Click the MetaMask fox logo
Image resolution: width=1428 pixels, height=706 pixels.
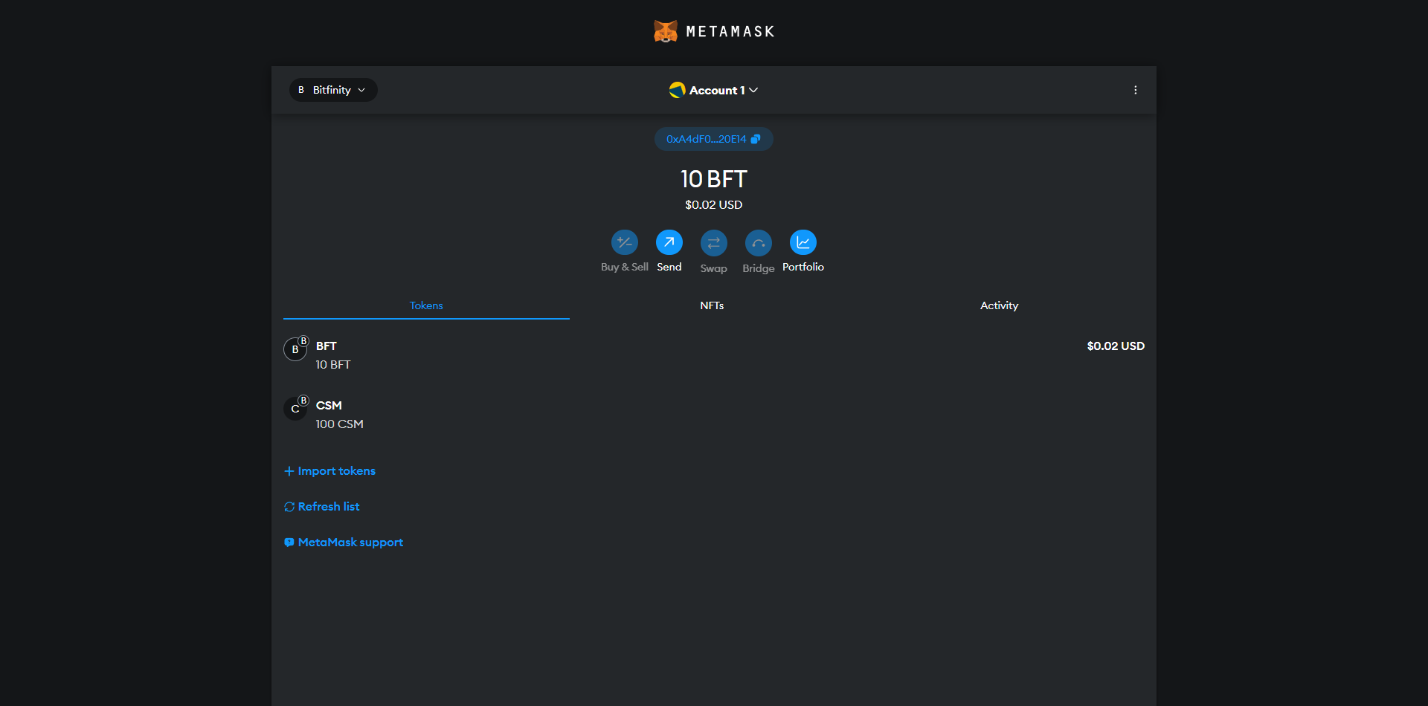coord(665,31)
